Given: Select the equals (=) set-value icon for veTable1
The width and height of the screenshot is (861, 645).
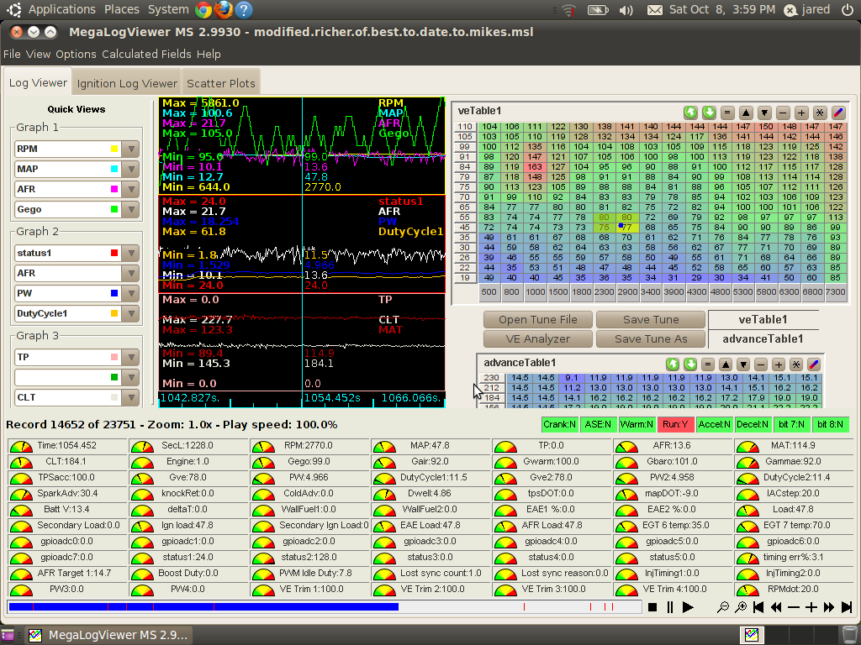Looking at the screenshot, I should [727, 113].
